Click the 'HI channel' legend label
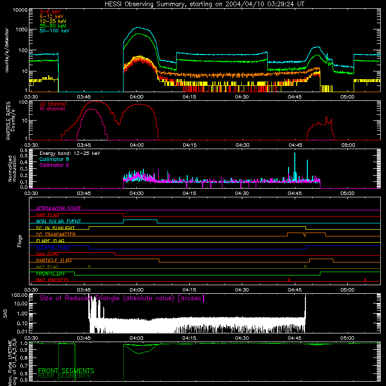This screenshot has height=386, width=386. 52,109
